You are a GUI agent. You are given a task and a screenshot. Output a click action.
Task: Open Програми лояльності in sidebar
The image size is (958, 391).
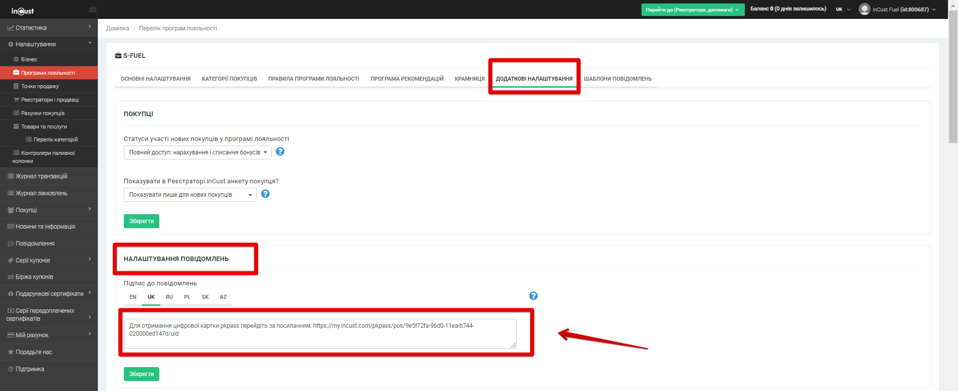click(49, 73)
